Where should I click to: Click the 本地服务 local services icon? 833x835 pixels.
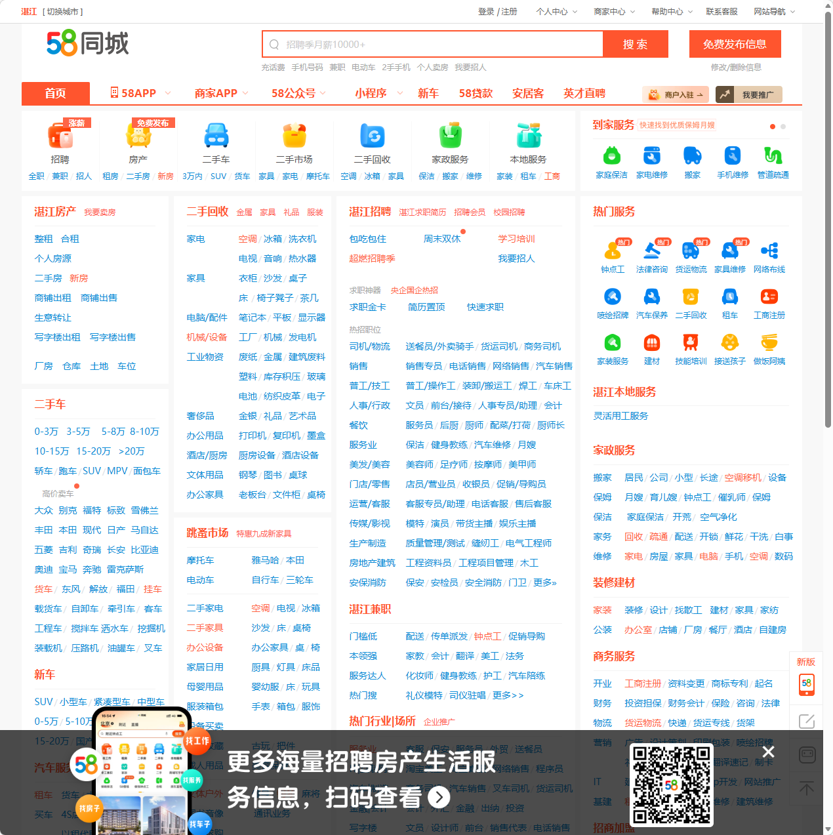point(528,138)
